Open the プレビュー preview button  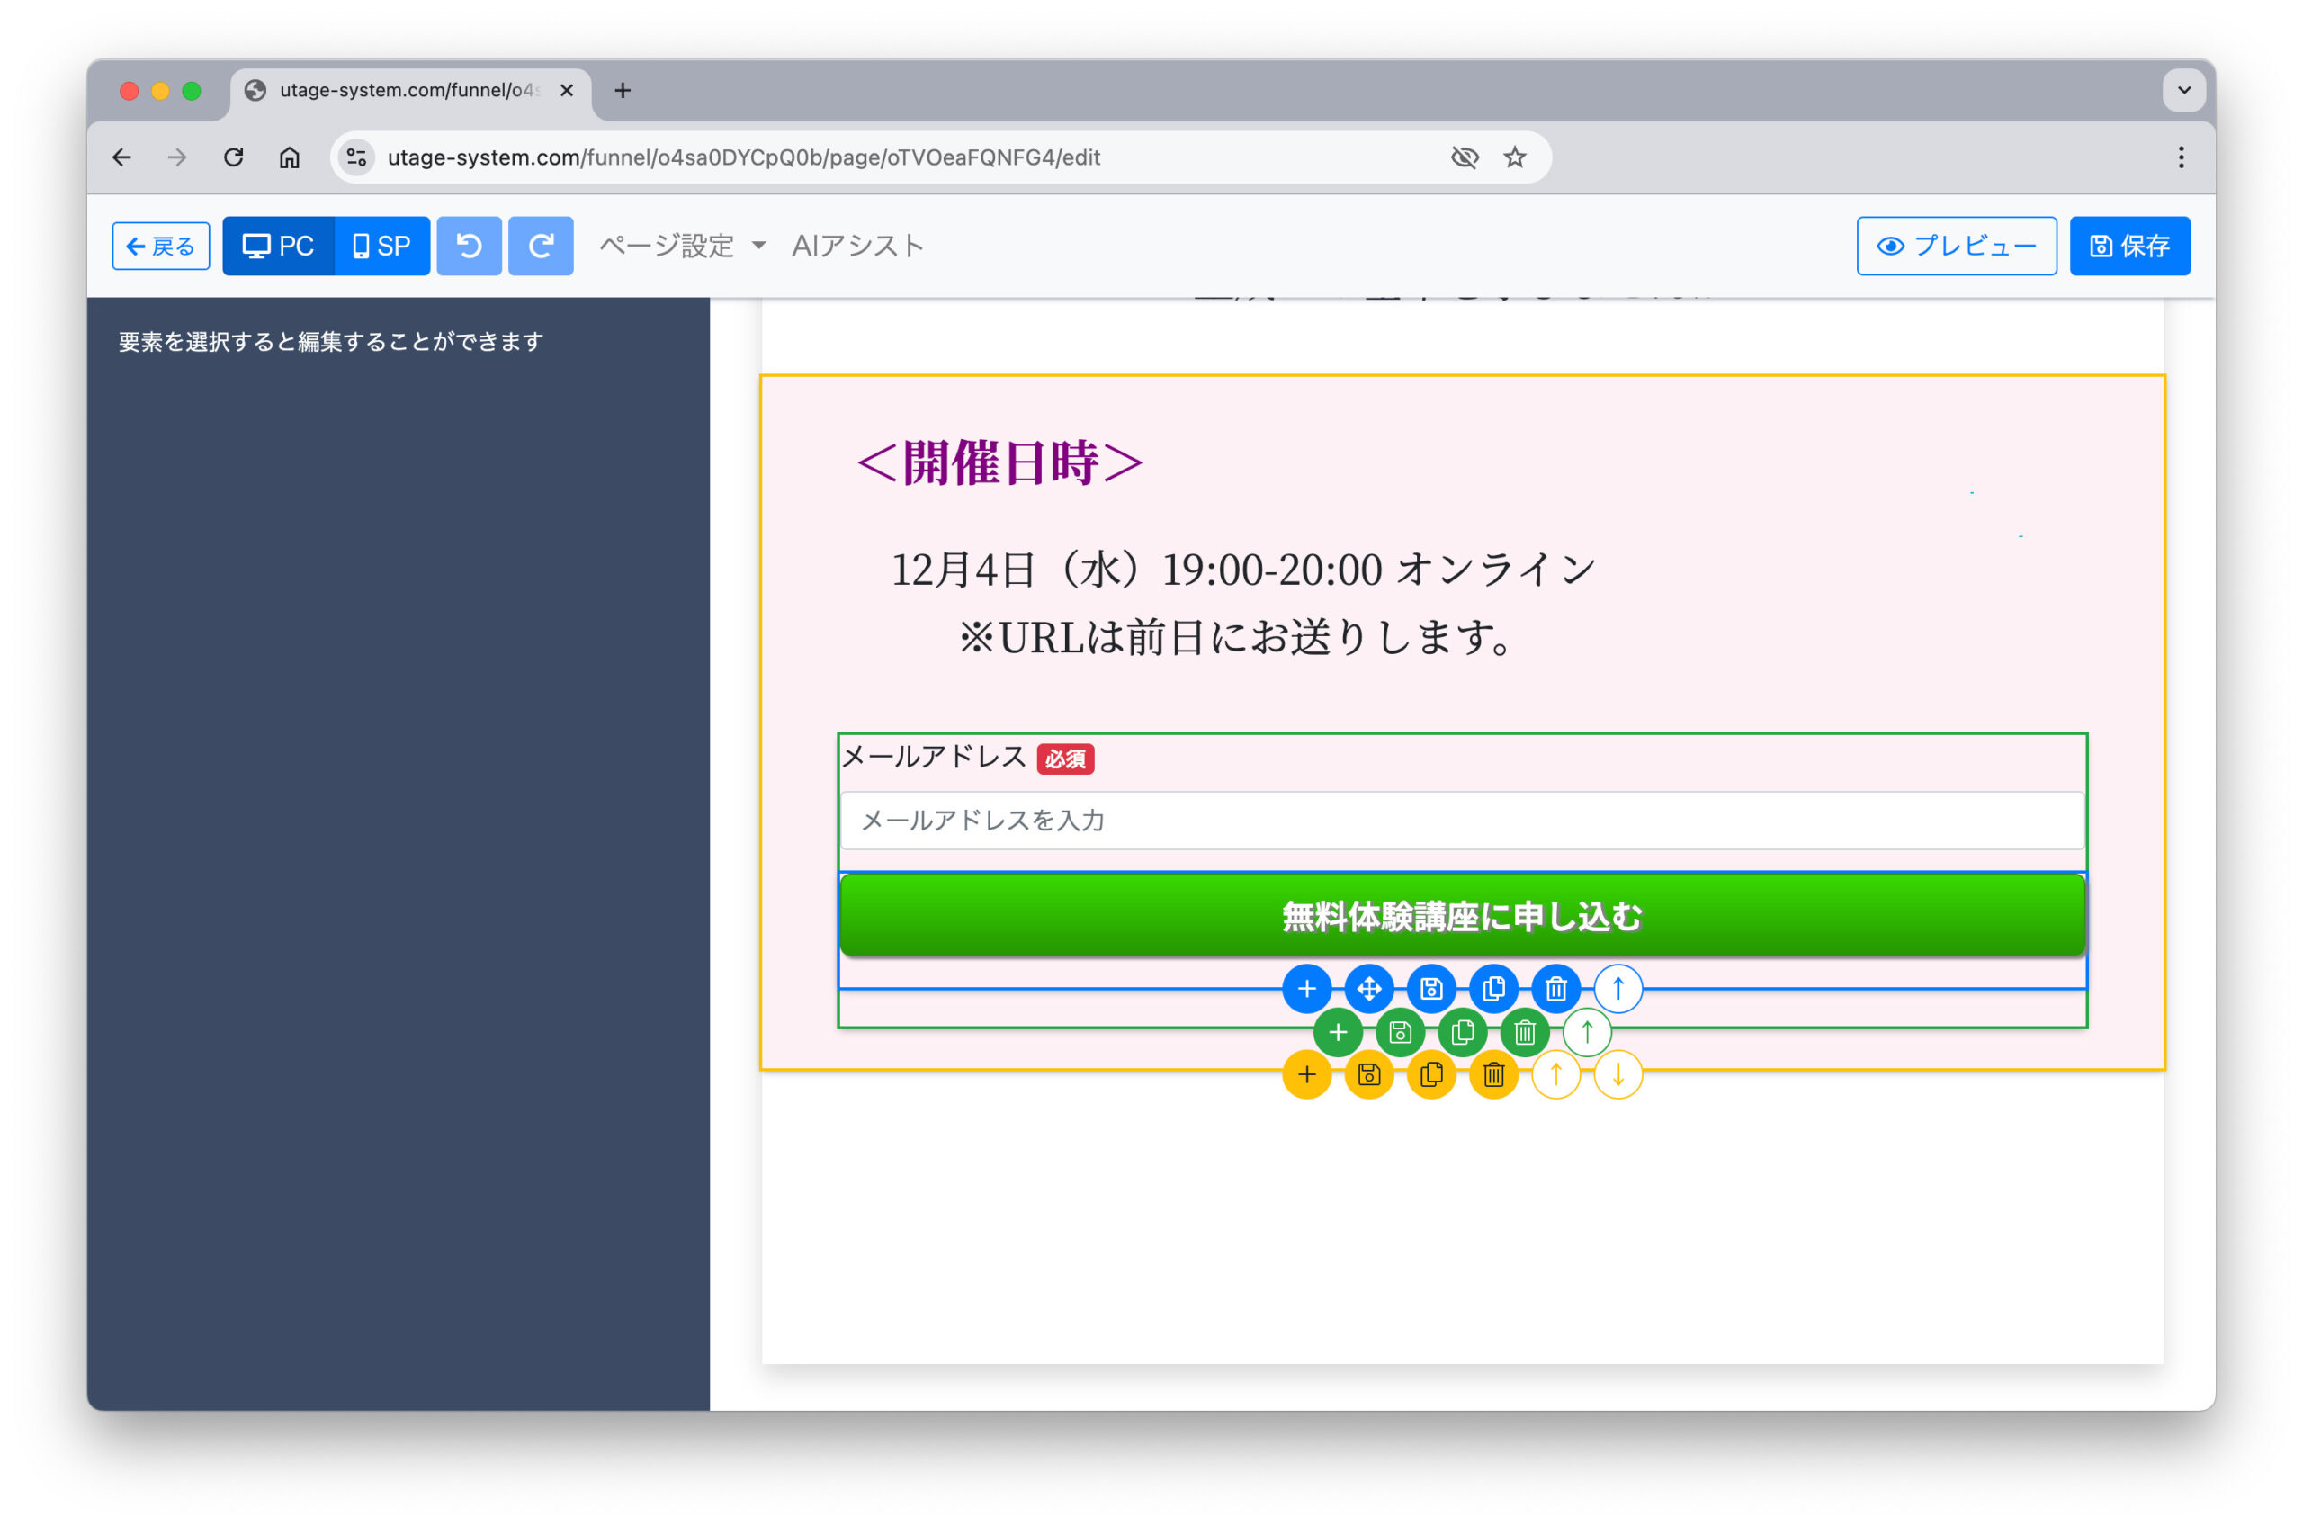1957,247
